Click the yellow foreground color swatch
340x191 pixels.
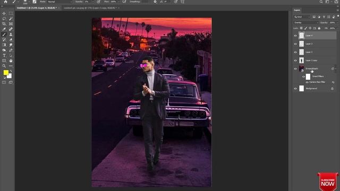coord(6,73)
